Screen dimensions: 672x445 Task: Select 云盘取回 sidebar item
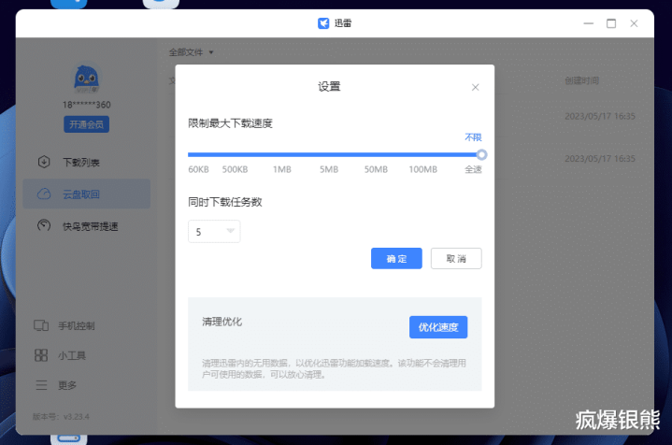coord(87,194)
